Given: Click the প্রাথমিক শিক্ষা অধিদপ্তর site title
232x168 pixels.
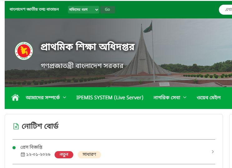Looking at the screenshot, I should (x=87, y=47).
